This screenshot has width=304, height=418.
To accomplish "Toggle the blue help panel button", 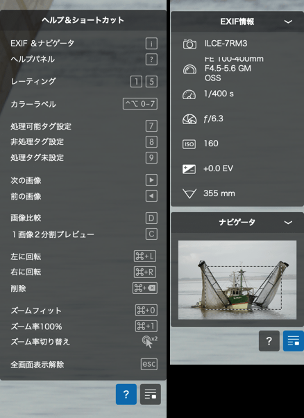I will pyautogui.click(x=126, y=394).
